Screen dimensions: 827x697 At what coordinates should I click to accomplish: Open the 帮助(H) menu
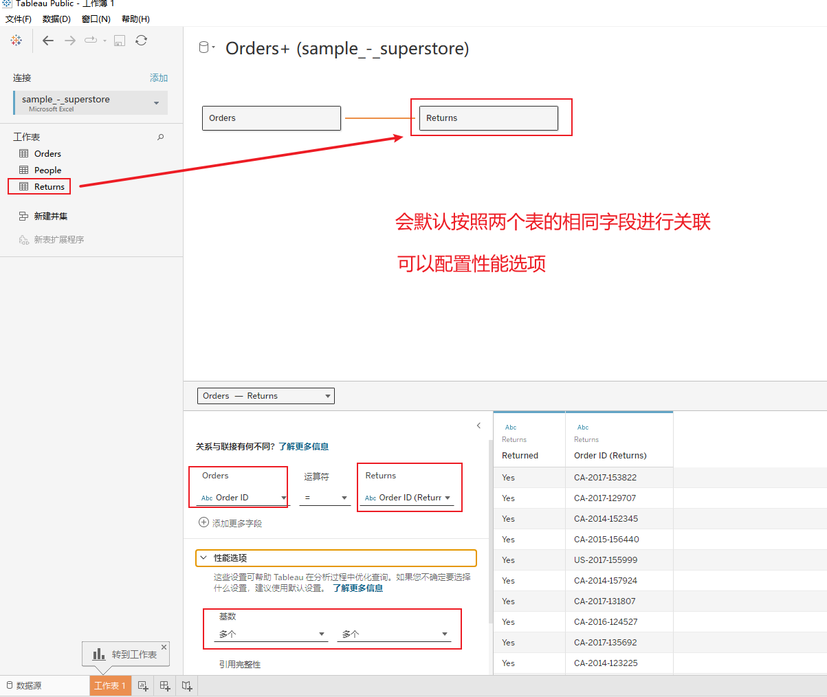point(135,19)
